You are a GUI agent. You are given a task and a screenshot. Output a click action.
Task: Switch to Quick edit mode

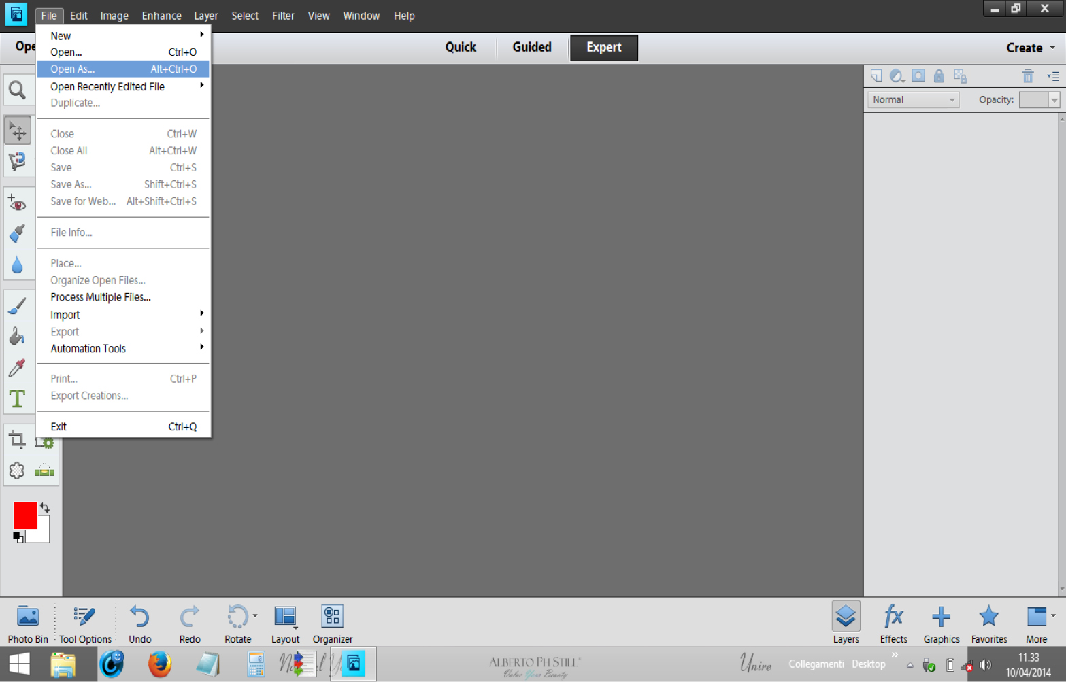pos(461,47)
